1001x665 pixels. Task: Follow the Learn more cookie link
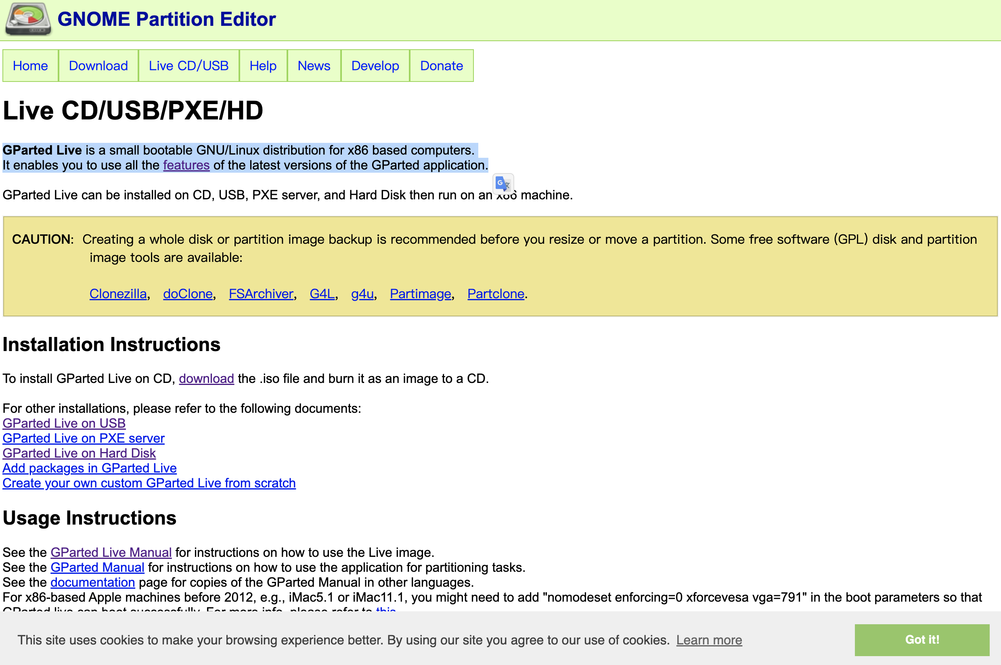[709, 640]
